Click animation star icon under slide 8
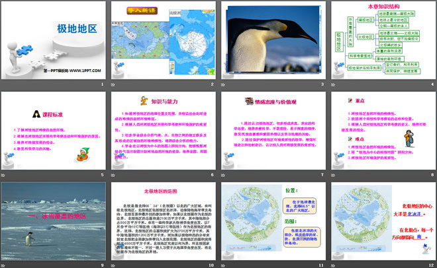The image size is (437, 268). pos(333,175)
